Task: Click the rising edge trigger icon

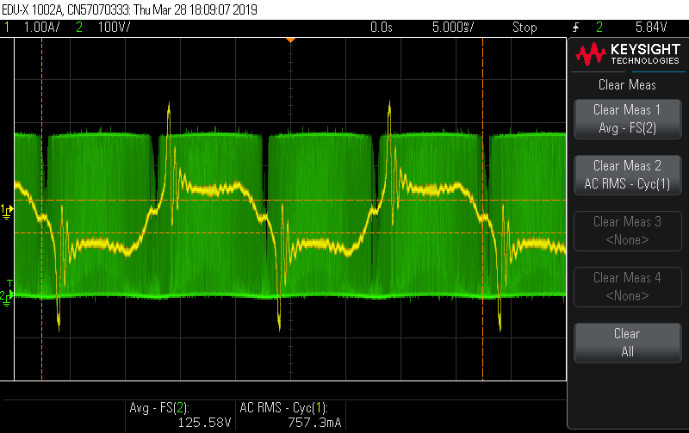Action: (575, 28)
